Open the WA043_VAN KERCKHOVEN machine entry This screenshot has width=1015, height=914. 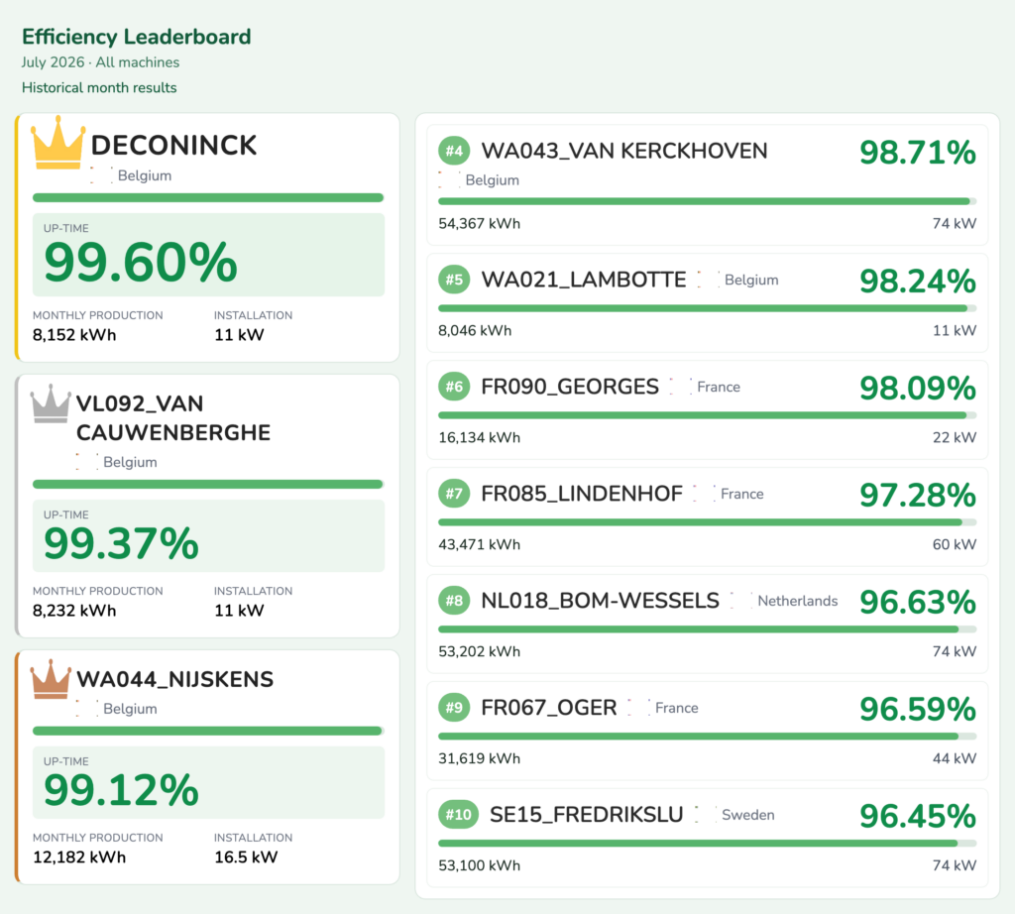click(x=708, y=185)
